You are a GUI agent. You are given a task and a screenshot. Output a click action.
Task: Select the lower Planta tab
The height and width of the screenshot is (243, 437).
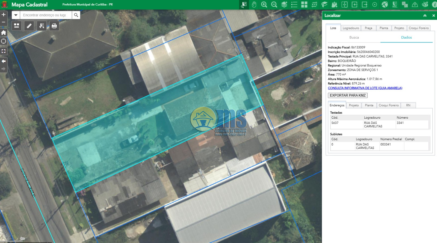coord(369,105)
